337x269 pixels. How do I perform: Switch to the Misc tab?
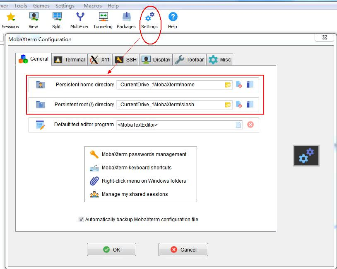(x=220, y=59)
